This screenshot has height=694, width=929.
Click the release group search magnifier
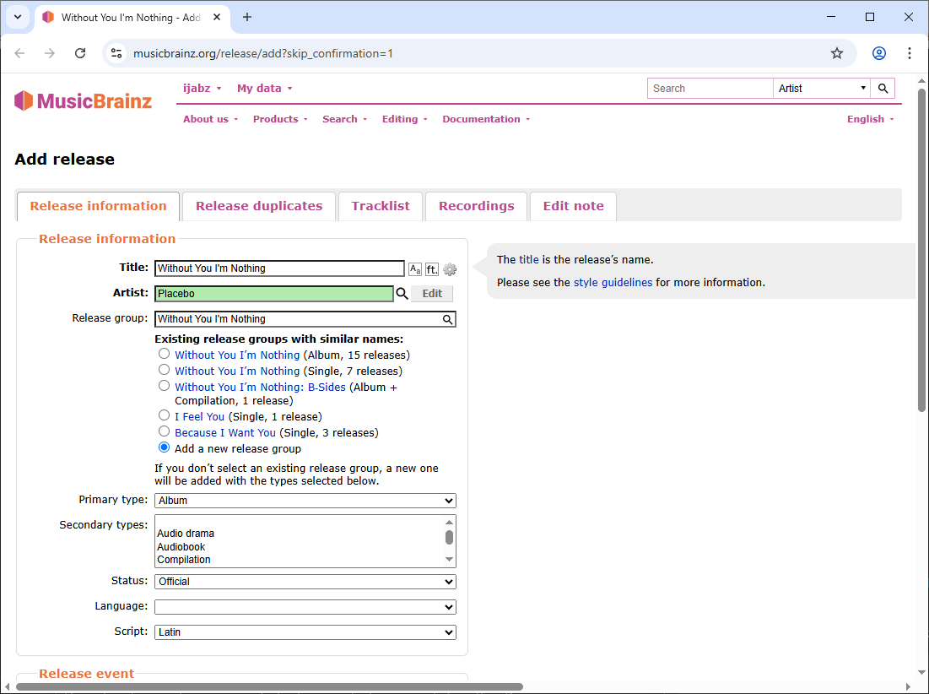448,319
